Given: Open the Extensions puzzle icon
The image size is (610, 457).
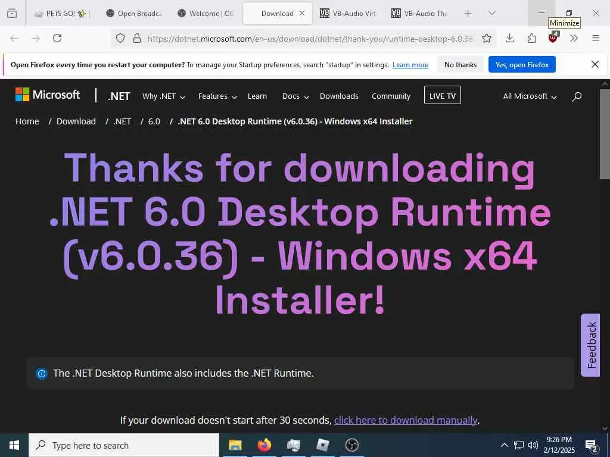Looking at the screenshot, I should pyautogui.click(x=531, y=38).
